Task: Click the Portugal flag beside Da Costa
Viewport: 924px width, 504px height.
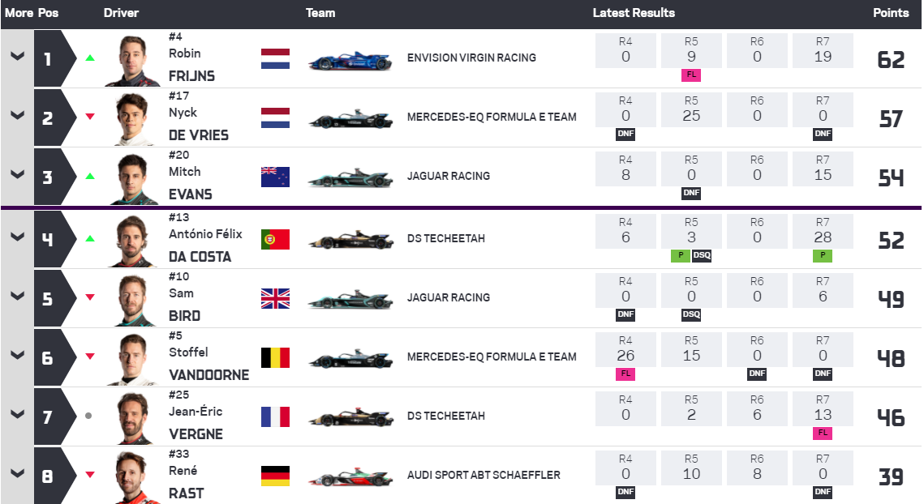Action: point(275,240)
